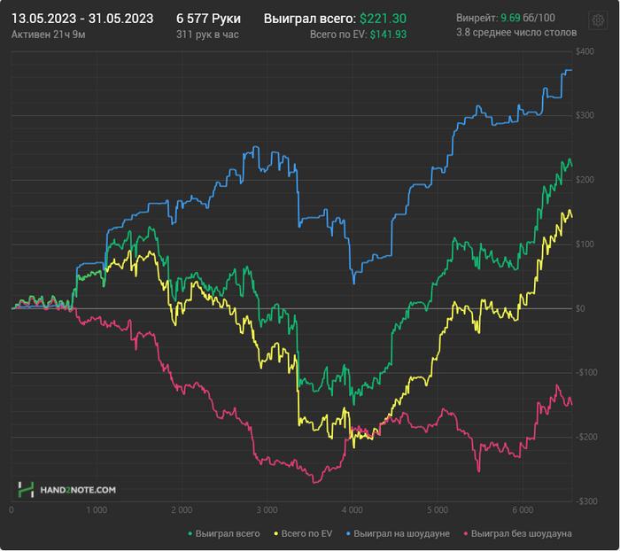Click '3.8 среднее число столов' text

point(516,33)
